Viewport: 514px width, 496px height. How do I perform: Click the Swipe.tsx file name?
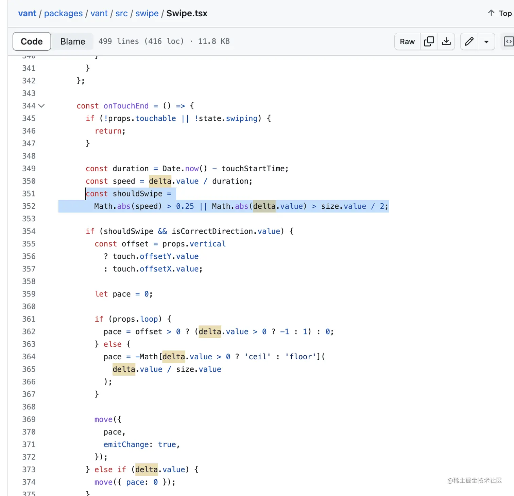[187, 13]
